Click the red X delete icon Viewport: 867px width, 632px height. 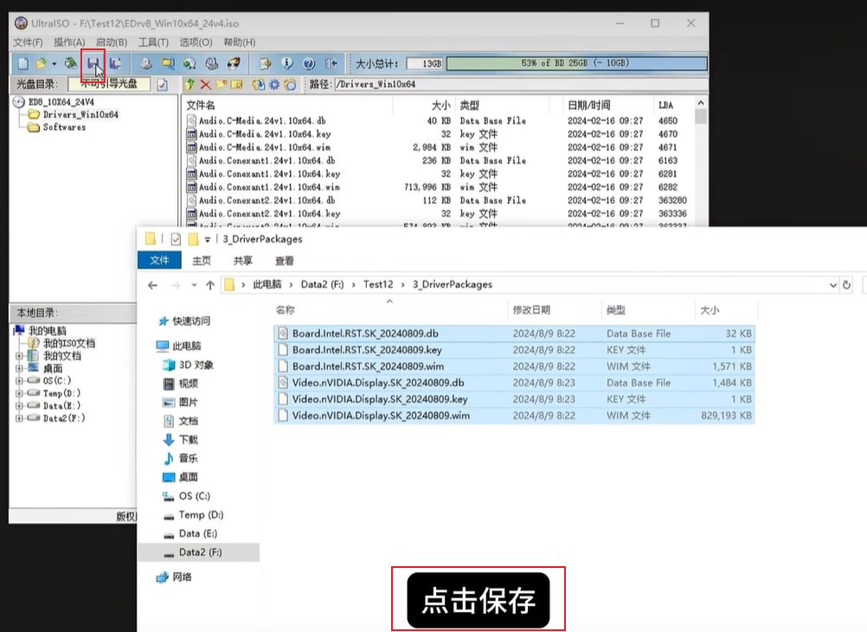pos(205,85)
